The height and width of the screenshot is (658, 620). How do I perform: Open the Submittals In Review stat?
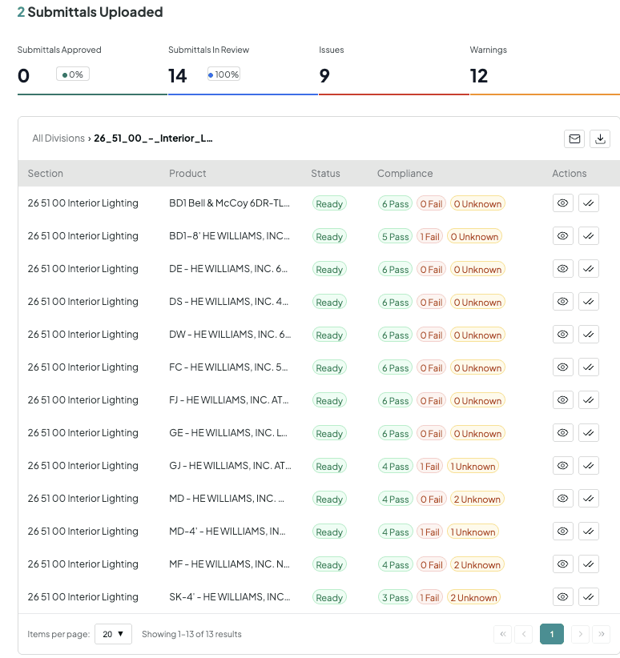point(243,67)
